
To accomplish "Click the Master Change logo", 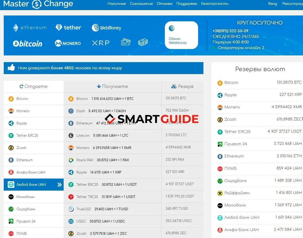I will [38, 4].
